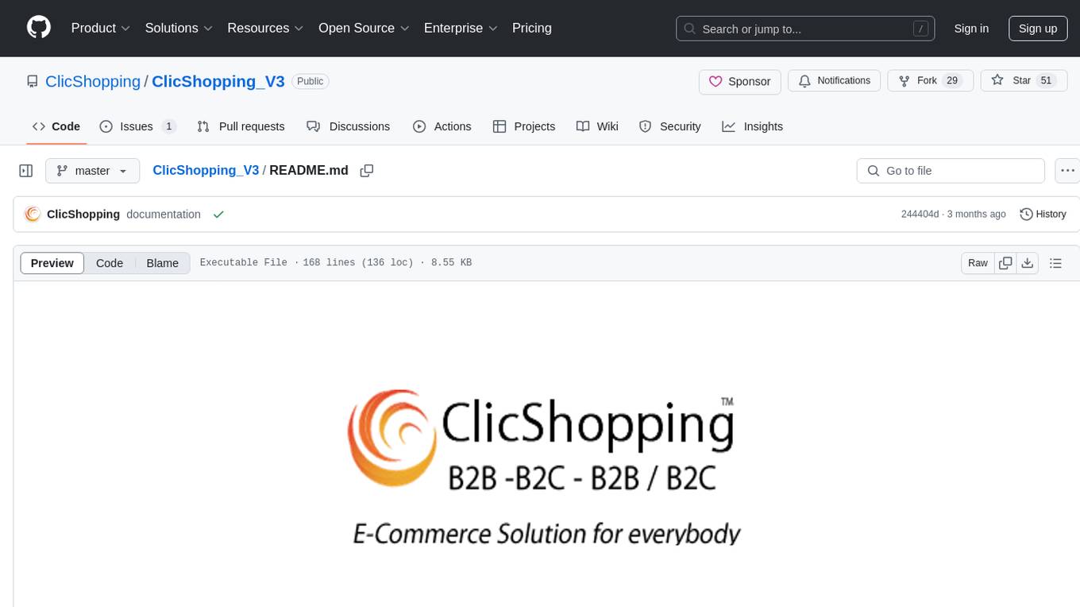
Task: Switch to the Wiki tab
Action: click(597, 126)
